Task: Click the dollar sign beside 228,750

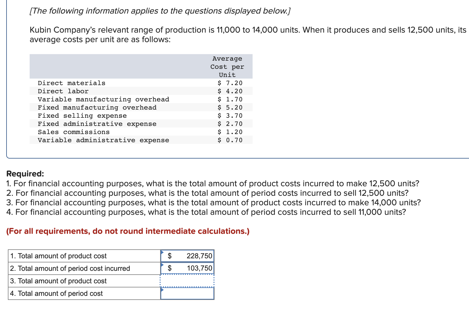Action: click(x=170, y=256)
